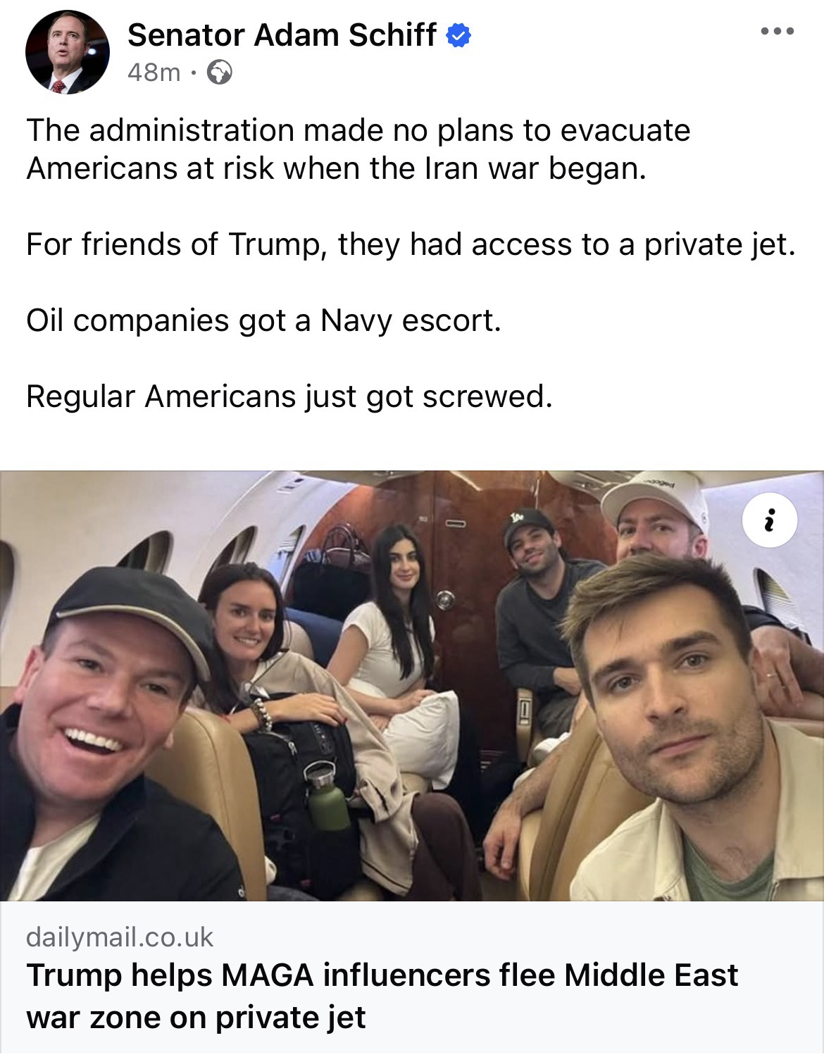The width and height of the screenshot is (824, 1057).
Task: Open the "Senator Adam Schiff" name link
Action: (x=281, y=35)
